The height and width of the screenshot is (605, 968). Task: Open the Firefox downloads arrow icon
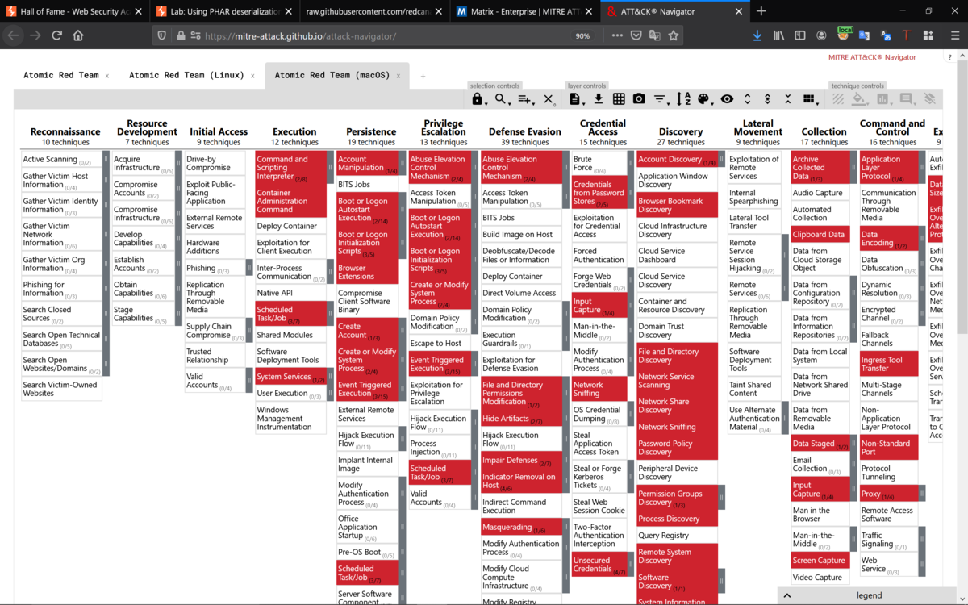tap(757, 35)
